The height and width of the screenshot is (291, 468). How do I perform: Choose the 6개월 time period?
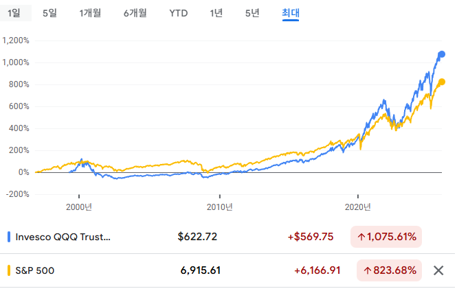pyautogui.click(x=135, y=13)
